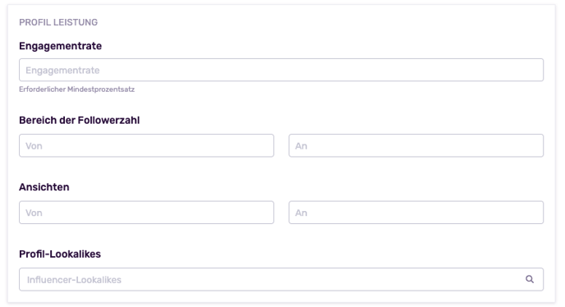Activate the Influencer-Lookalikes search box
The image size is (565, 307).
click(x=281, y=279)
